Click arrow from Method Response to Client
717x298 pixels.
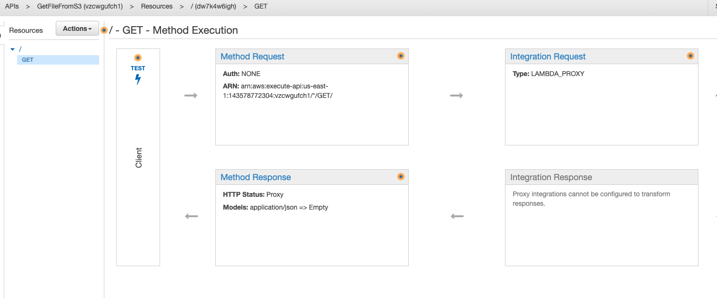pyautogui.click(x=191, y=216)
